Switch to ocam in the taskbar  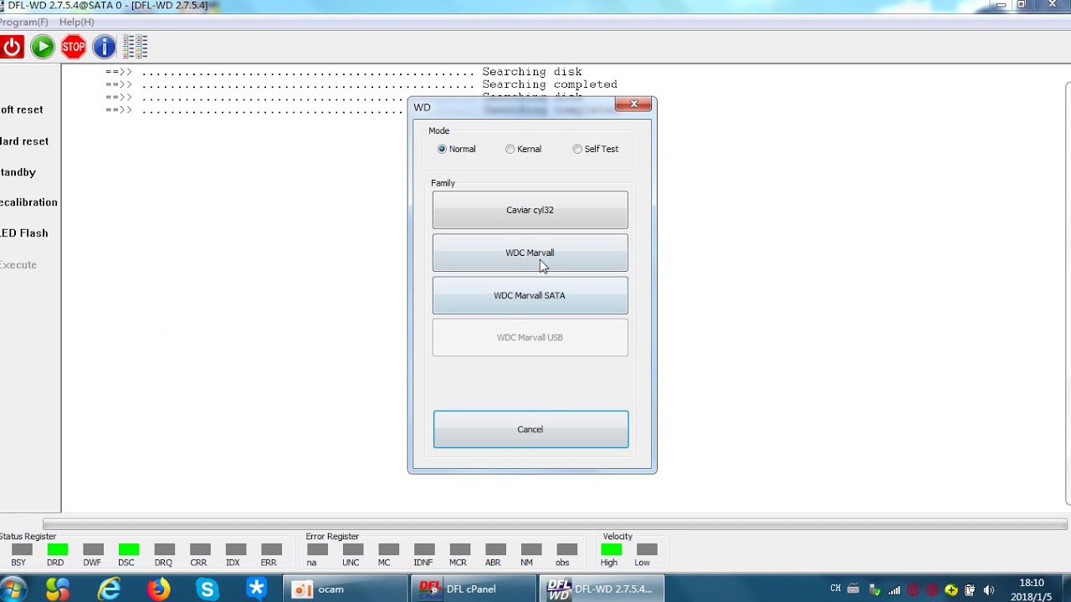point(346,589)
